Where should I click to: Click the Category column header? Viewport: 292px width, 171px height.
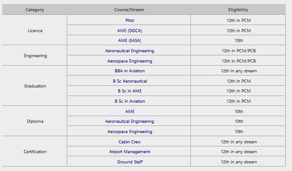click(x=34, y=10)
